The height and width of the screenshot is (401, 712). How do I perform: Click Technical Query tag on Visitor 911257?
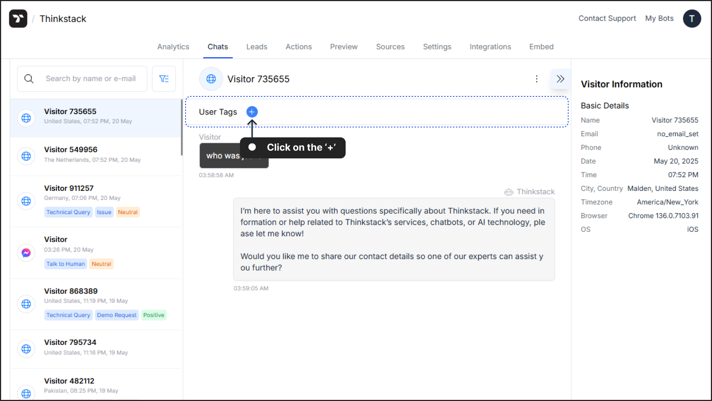[x=68, y=212]
